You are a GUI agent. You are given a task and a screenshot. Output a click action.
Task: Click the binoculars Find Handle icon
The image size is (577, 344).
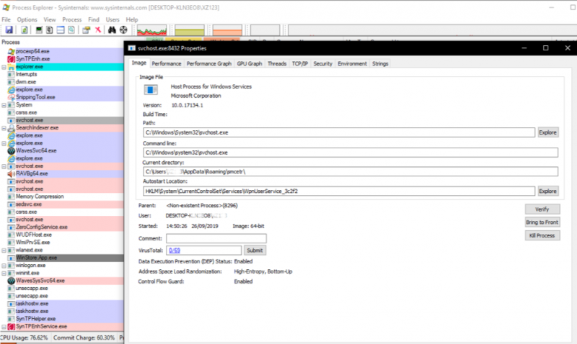[x=112, y=30]
